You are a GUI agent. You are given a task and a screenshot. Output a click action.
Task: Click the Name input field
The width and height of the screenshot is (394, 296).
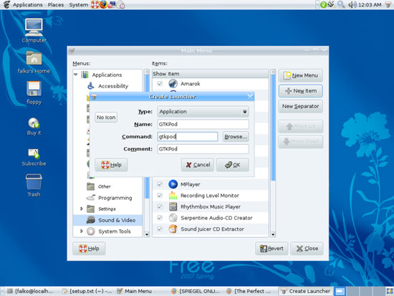click(203, 124)
